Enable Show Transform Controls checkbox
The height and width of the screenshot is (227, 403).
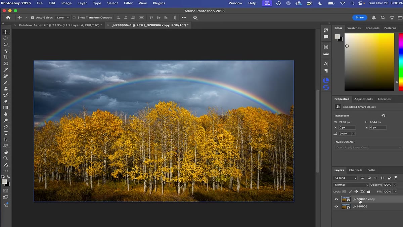(x=74, y=17)
